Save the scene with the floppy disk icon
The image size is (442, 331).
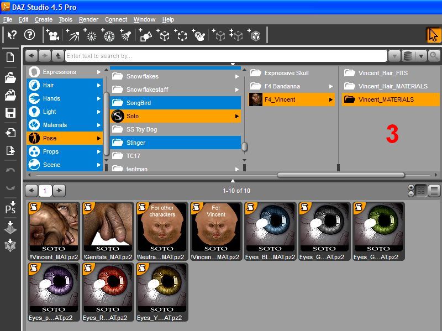[10, 113]
